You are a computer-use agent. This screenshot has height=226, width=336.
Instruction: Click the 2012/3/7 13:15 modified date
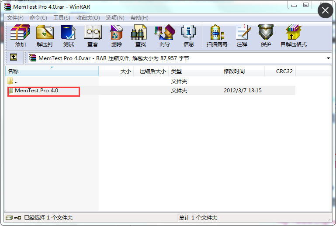[x=242, y=91]
